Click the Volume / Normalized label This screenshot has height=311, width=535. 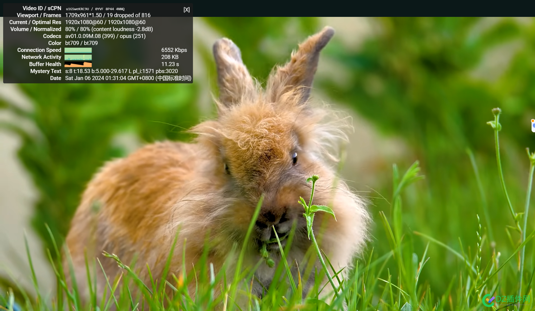pyautogui.click(x=36, y=29)
